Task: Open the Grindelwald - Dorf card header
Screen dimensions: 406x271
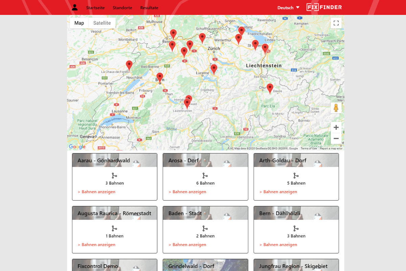Action: tap(205, 265)
